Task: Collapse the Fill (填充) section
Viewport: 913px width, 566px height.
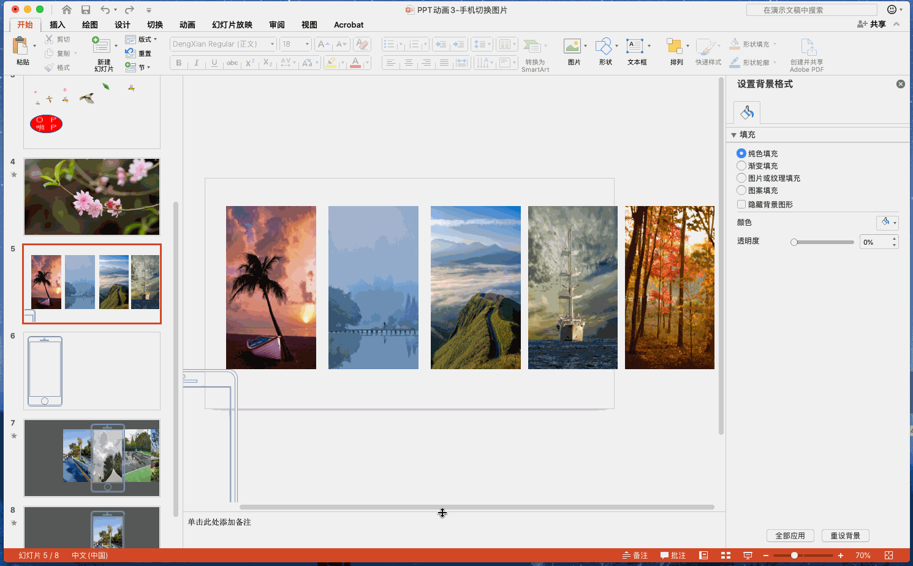Action: (x=733, y=135)
